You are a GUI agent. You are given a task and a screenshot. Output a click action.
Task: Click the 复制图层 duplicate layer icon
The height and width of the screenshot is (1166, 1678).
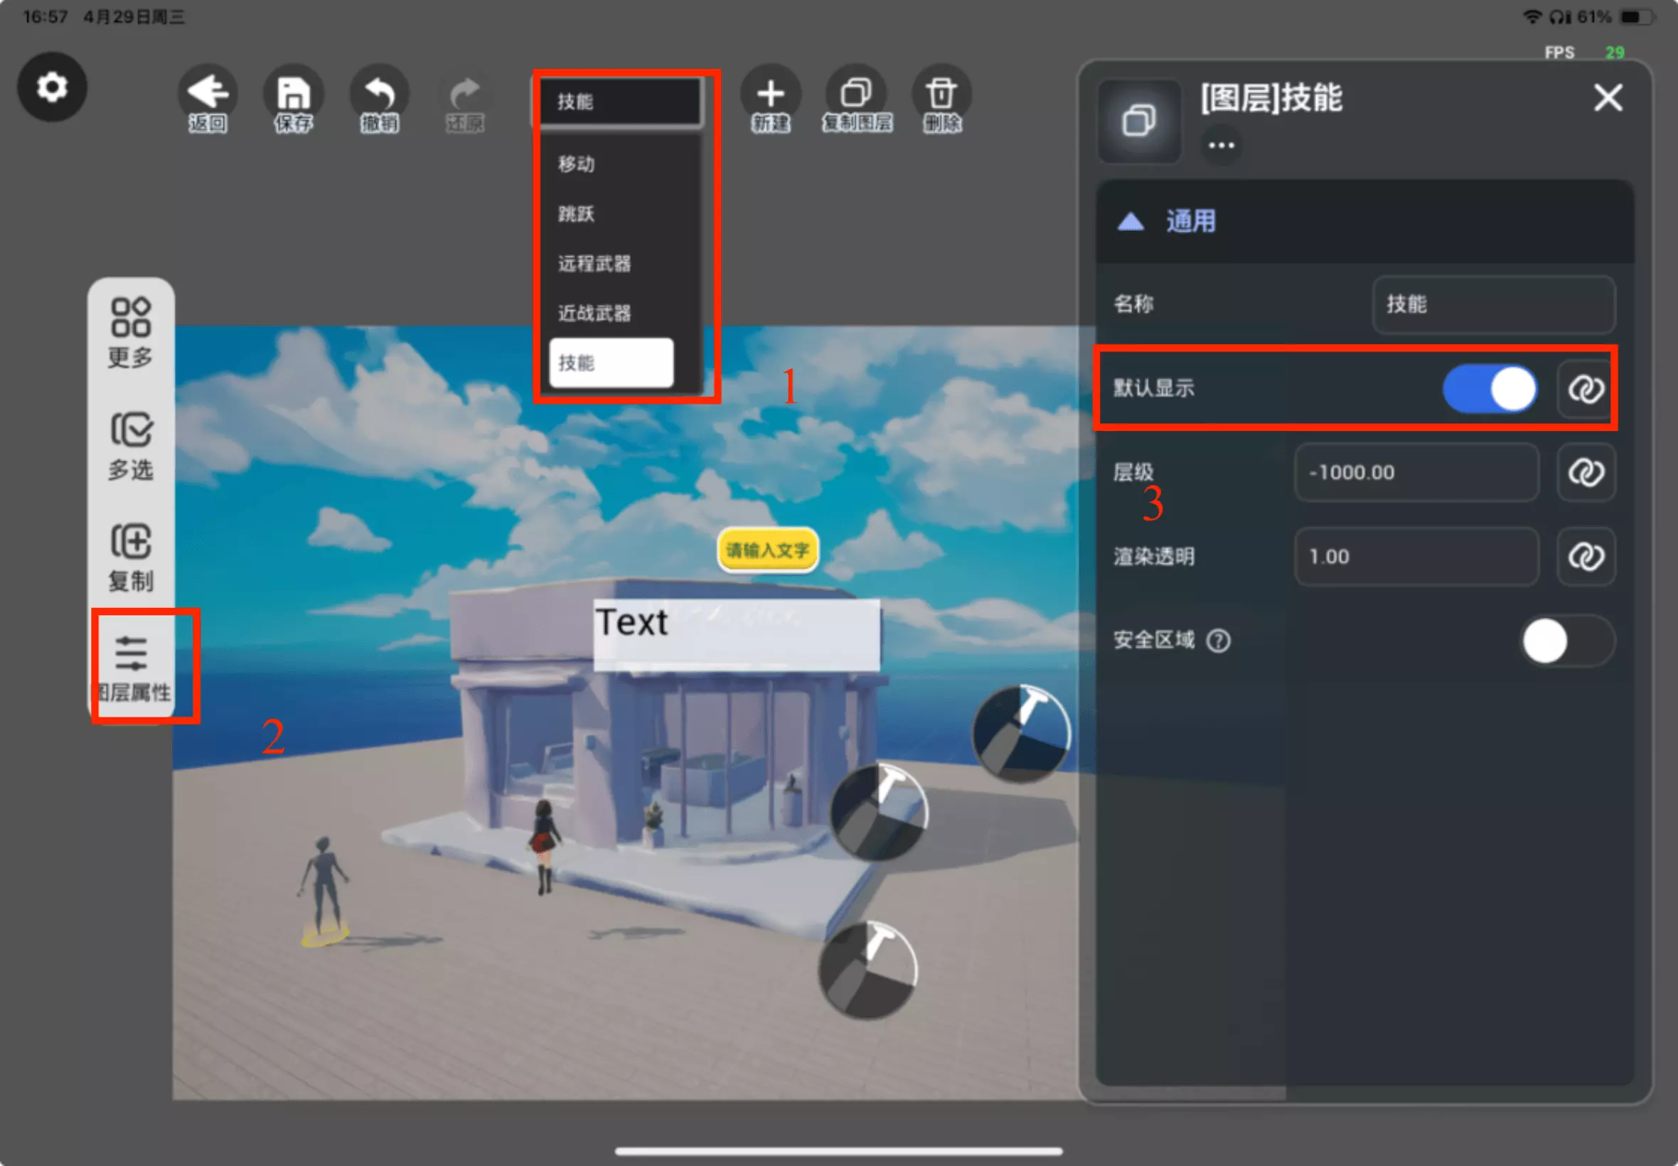coord(856,94)
